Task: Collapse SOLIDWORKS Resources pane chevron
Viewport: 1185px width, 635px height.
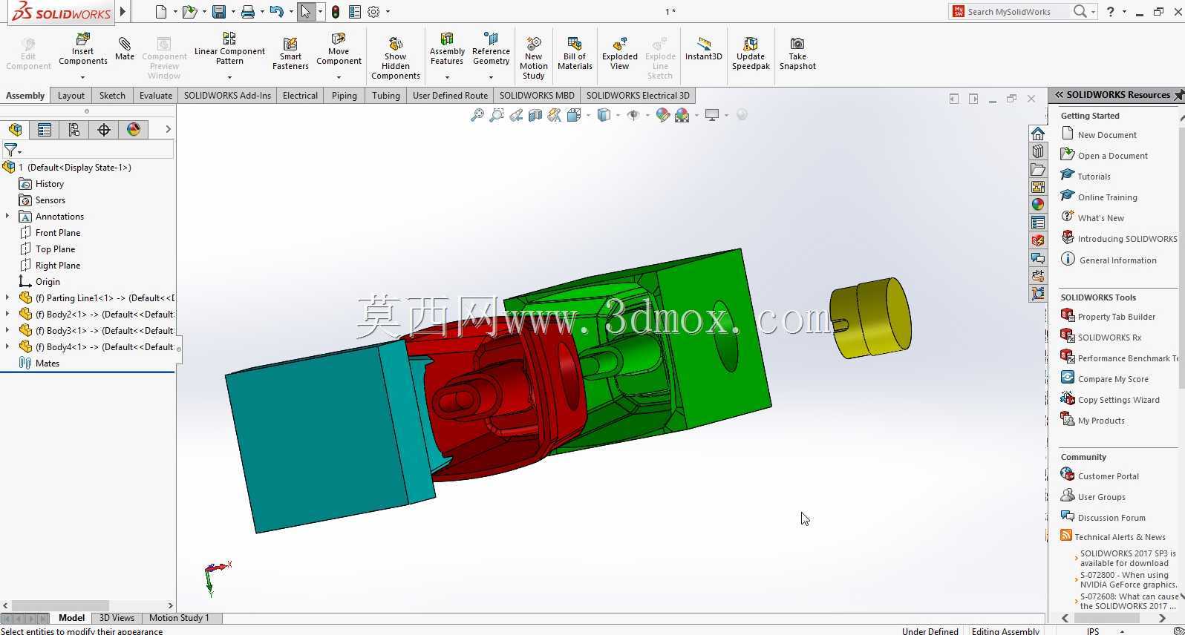Action: click(1060, 95)
